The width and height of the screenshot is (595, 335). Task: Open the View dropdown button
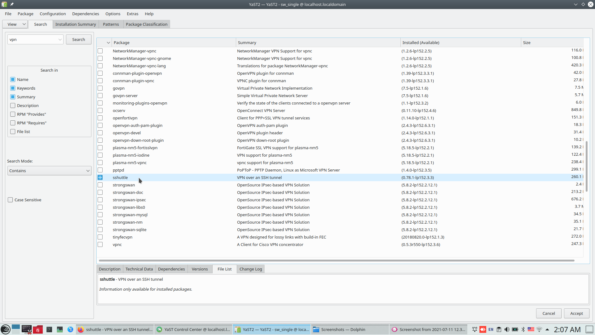point(15,24)
